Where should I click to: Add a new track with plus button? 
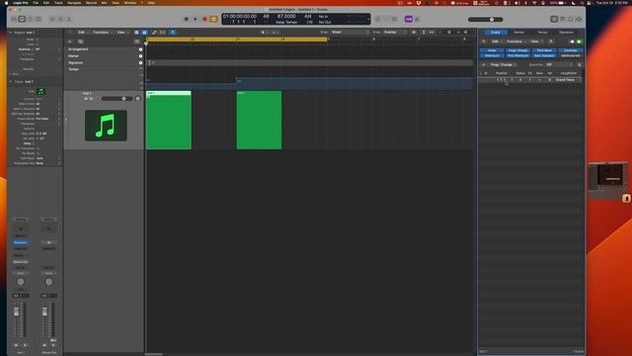[x=70, y=42]
